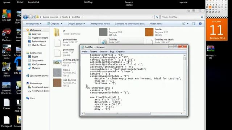Select the levels segment in address bar
Viewport: 232px width, 130px height.
[x=65, y=17]
